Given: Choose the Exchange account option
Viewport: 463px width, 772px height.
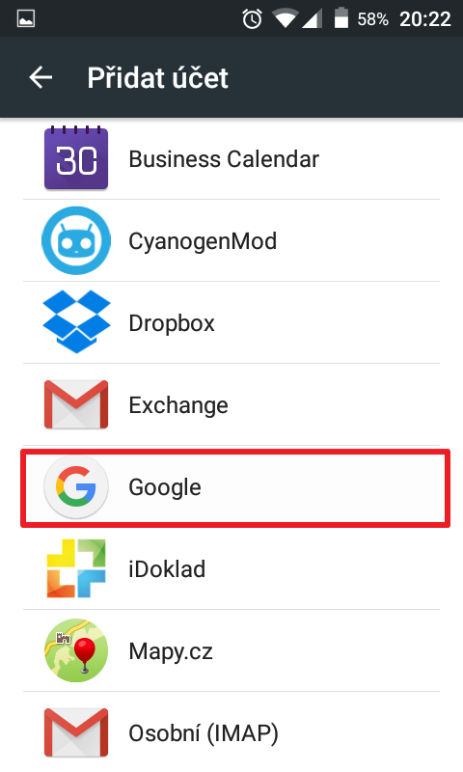Looking at the screenshot, I should click(231, 404).
